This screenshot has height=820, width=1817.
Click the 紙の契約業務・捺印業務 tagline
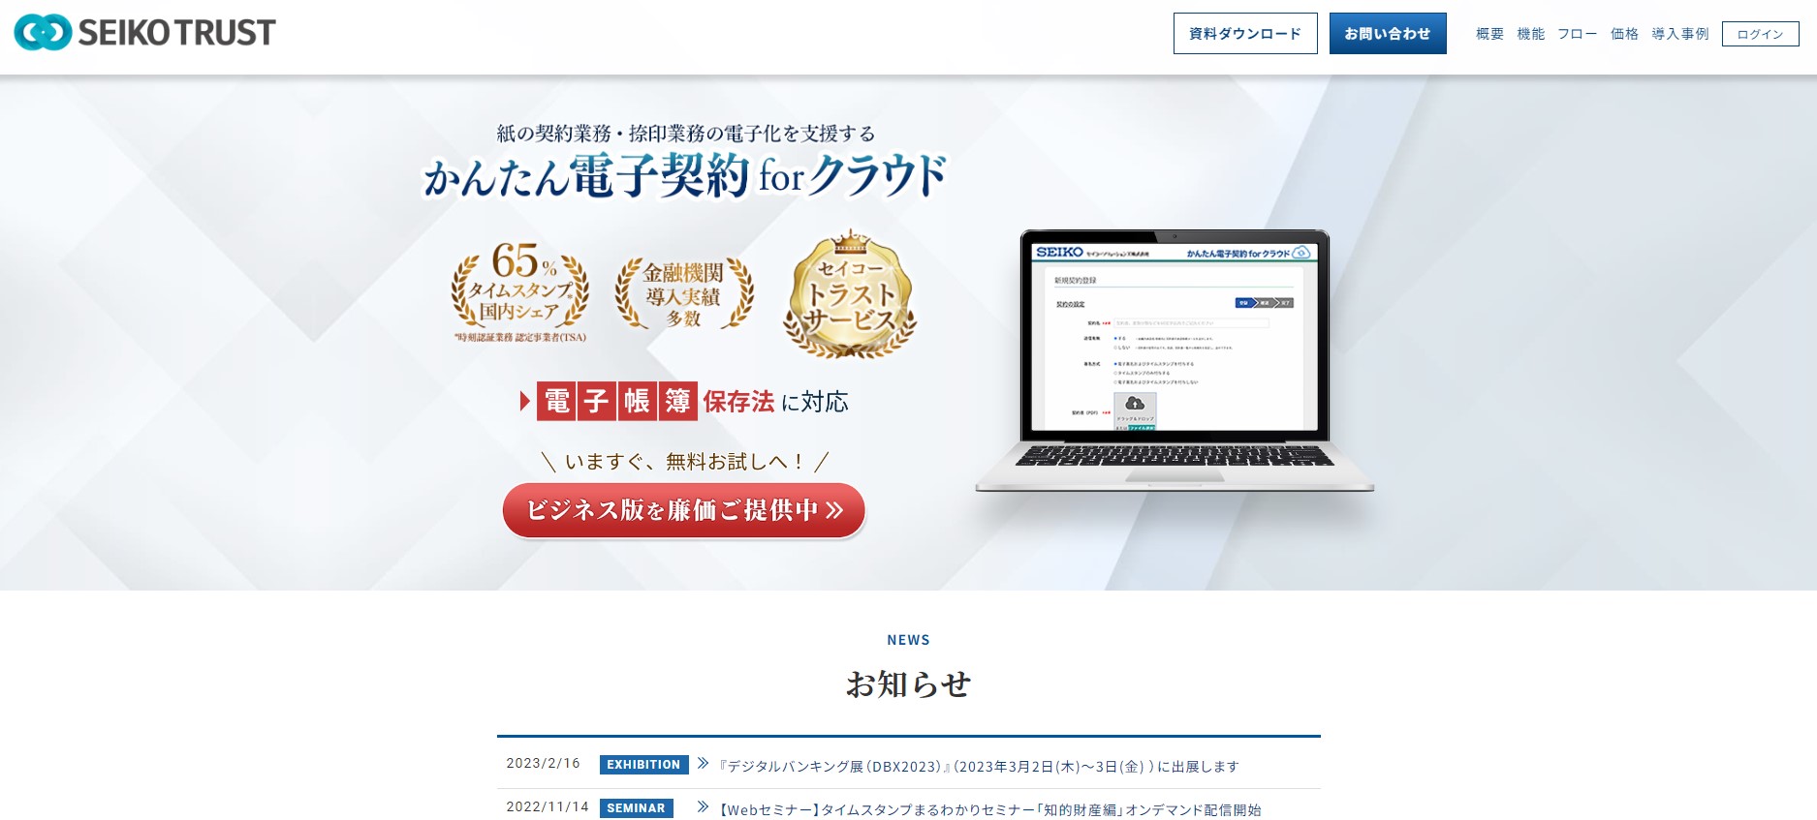[x=686, y=134]
